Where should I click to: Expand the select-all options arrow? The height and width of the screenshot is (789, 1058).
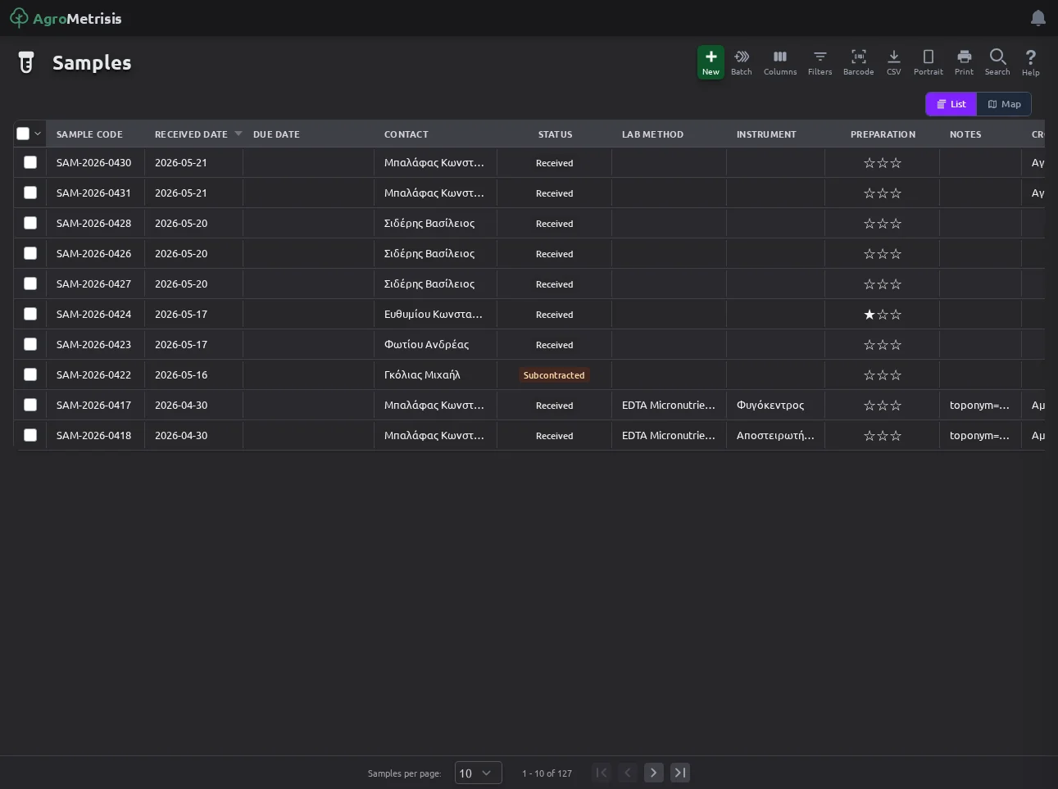pyautogui.click(x=38, y=134)
